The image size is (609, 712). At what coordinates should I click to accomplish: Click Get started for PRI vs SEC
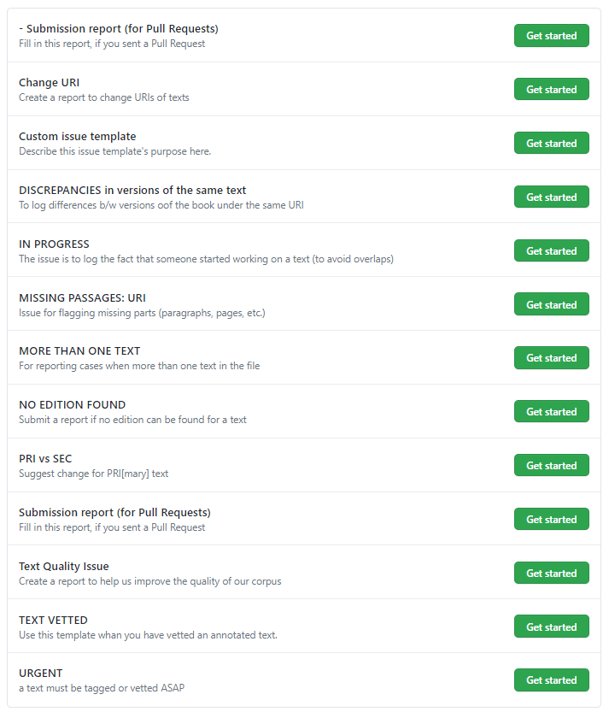(x=551, y=466)
